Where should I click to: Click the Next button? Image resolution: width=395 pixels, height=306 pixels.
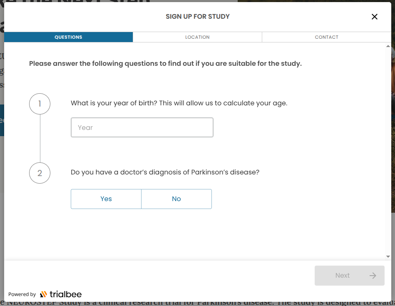click(x=349, y=276)
